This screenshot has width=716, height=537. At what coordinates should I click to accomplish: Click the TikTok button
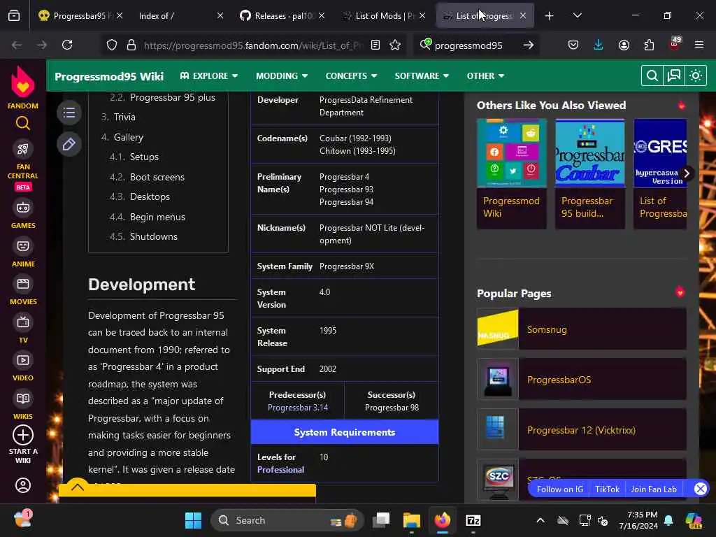click(607, 489)
